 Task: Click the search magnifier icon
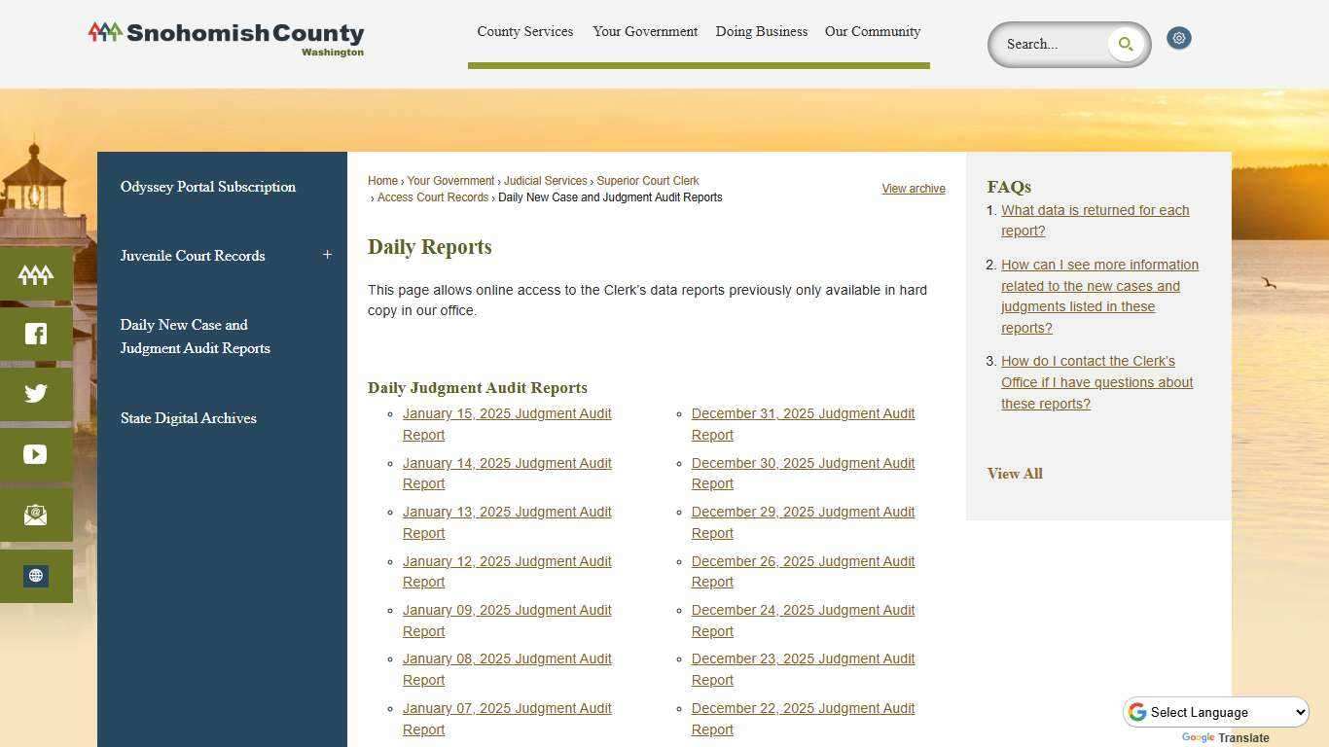[1125, 44]
